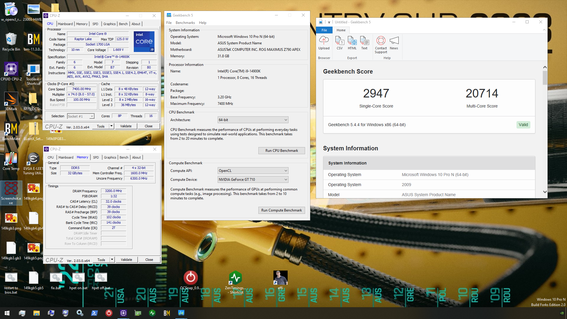Open File menu in Geekbench 5 window
This screenshot has height=319, width=567.
[169, 23]
